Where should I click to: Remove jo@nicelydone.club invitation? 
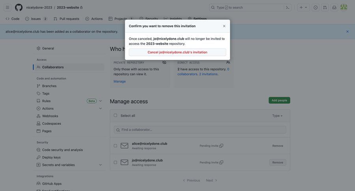278,162
